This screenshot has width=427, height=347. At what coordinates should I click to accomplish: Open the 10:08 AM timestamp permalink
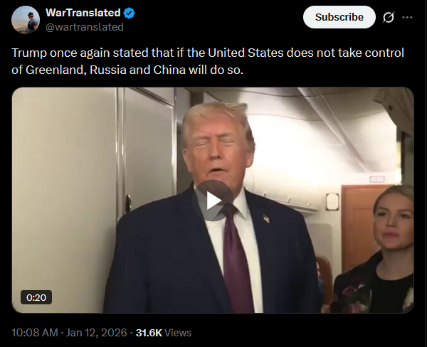click(x=35, y=333)
